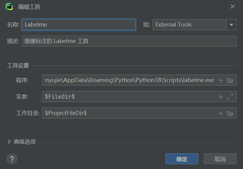The height and width of the screenshot is (169, 243).
Task: Click the 编辑工具 window title
Action: point(29,7)
